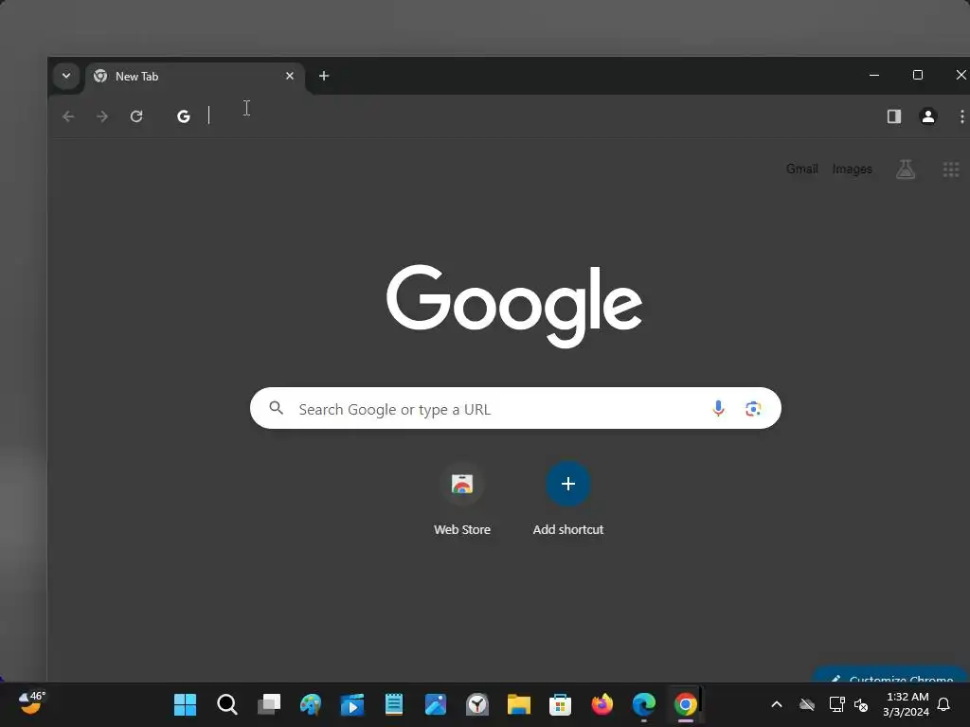Open Task View on the taskbar
This screenshot has width=970, height=727.
pos(268,704)
